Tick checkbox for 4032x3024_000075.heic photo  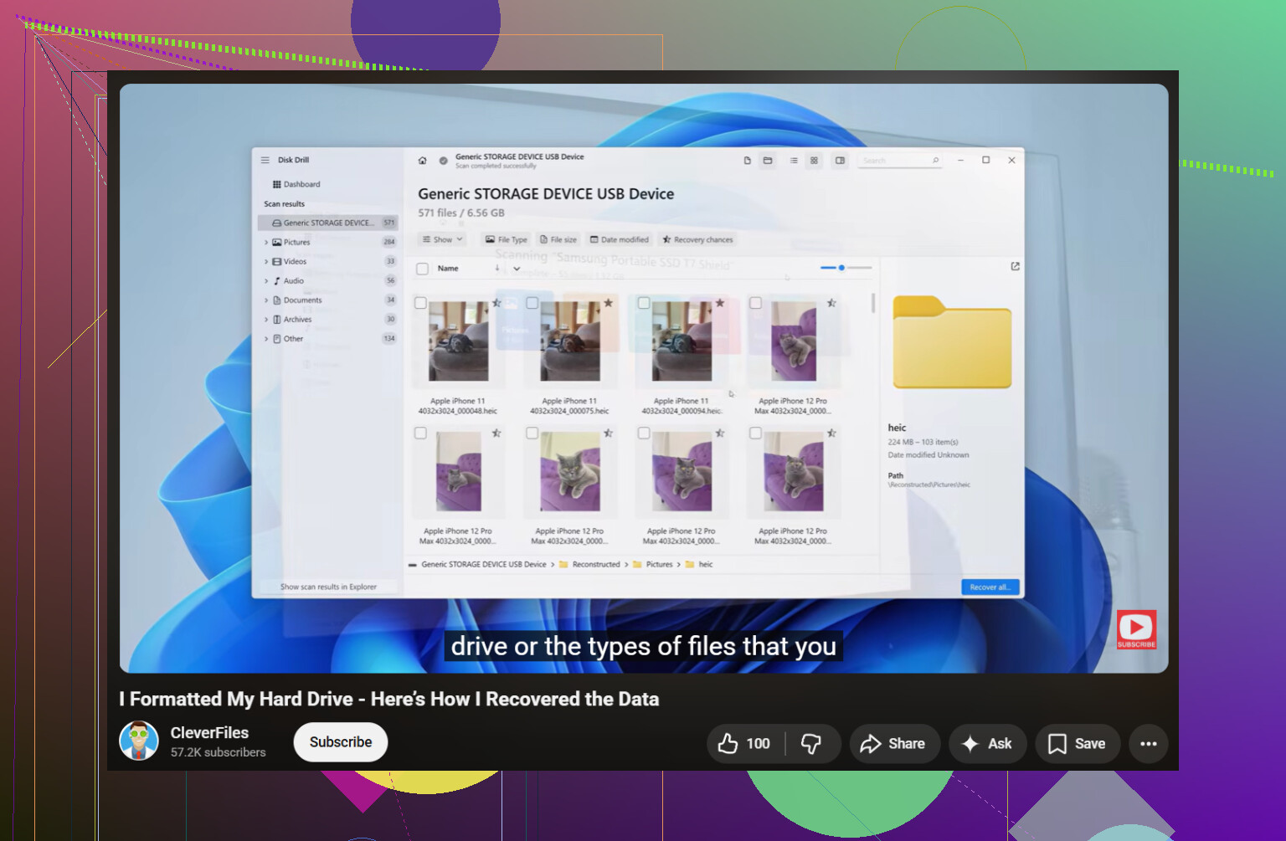532,303
